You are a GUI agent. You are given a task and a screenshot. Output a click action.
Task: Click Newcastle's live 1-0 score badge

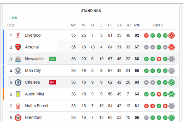[x=53, y=59]
